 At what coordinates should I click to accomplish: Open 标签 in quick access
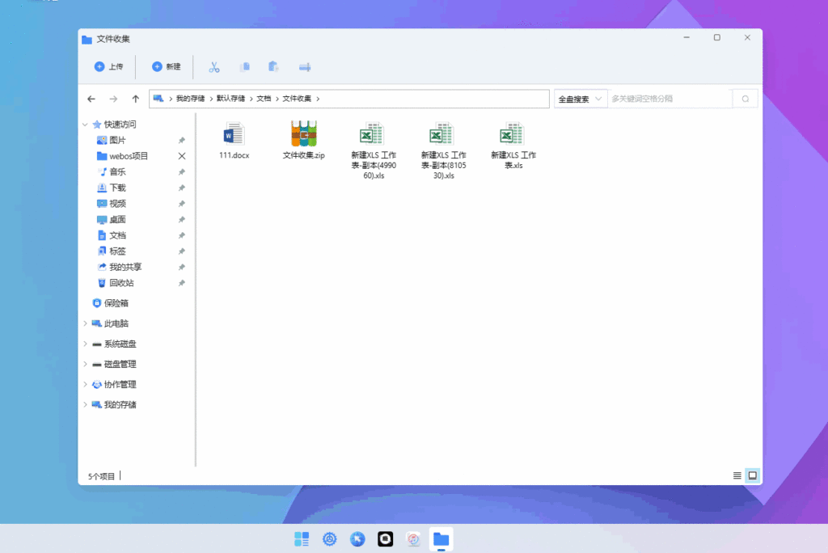pos(117,251)
